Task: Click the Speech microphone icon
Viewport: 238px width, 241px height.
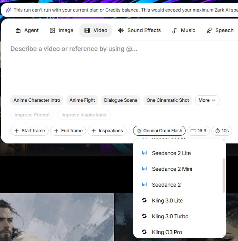Action: pos(209,30)
